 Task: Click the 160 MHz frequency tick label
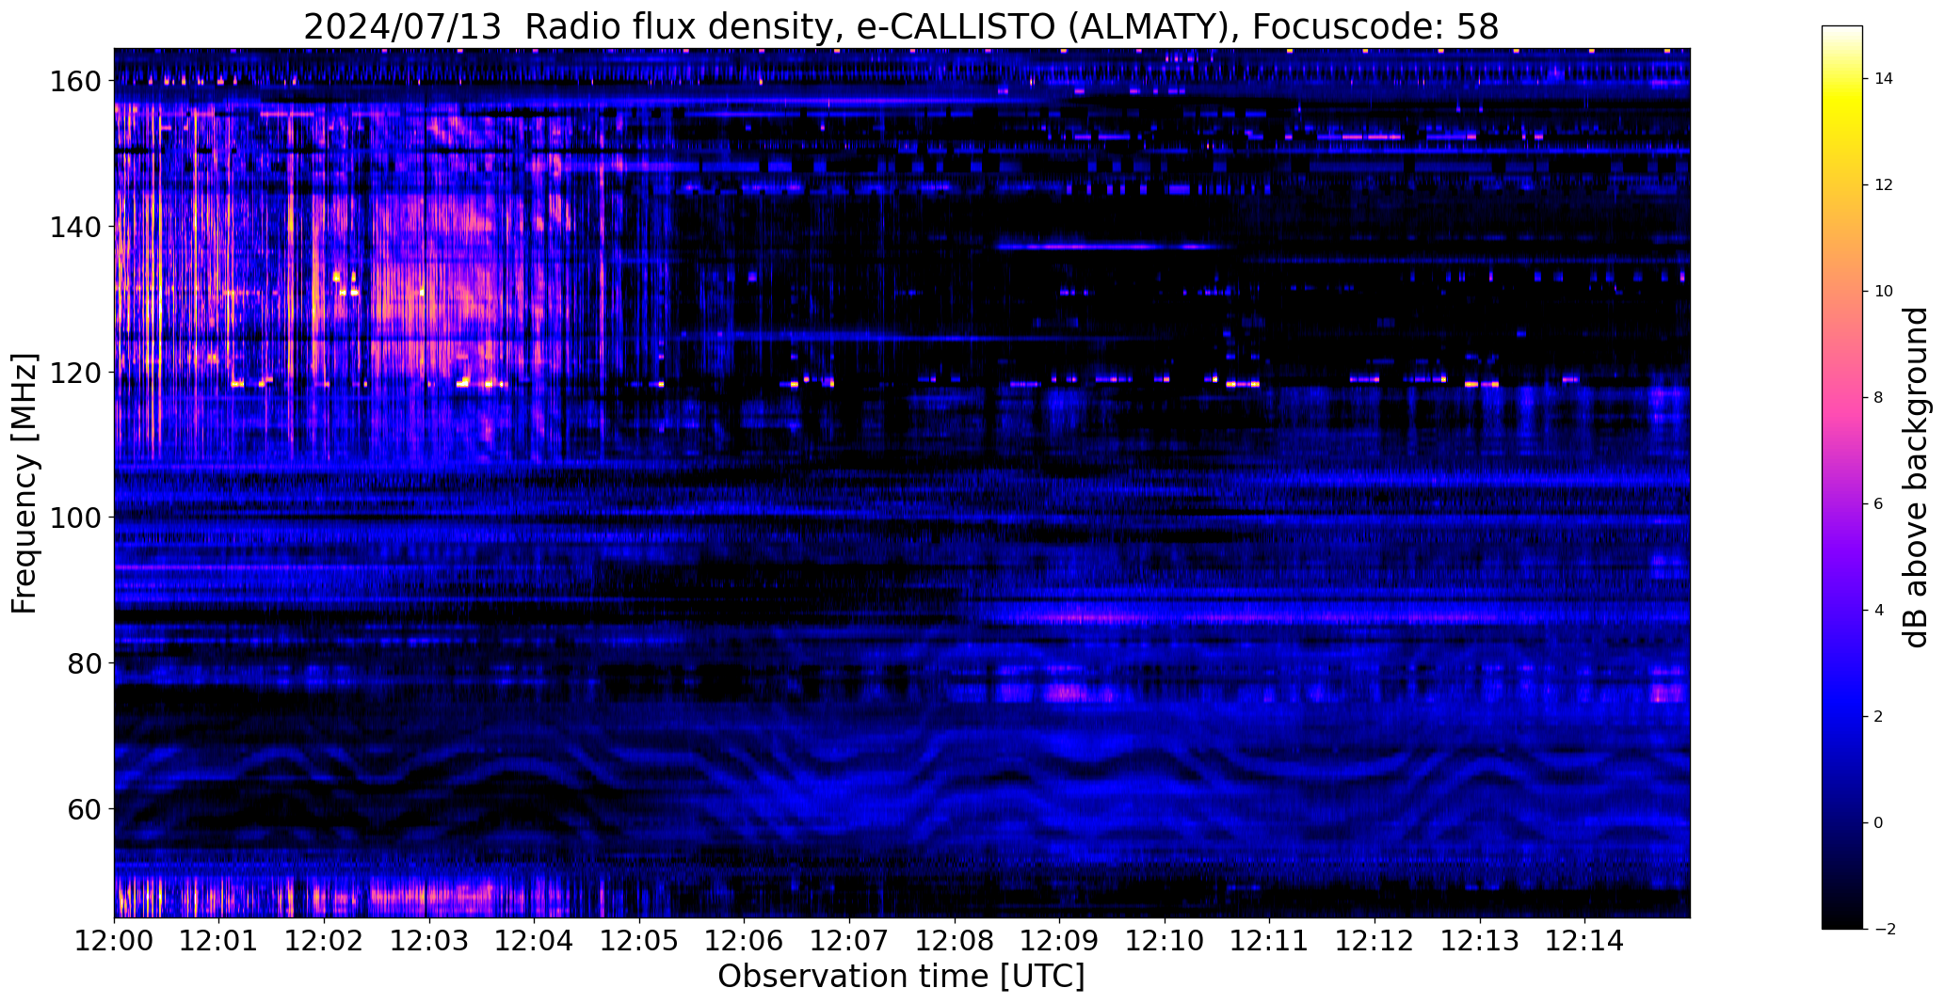click(76, 82)
